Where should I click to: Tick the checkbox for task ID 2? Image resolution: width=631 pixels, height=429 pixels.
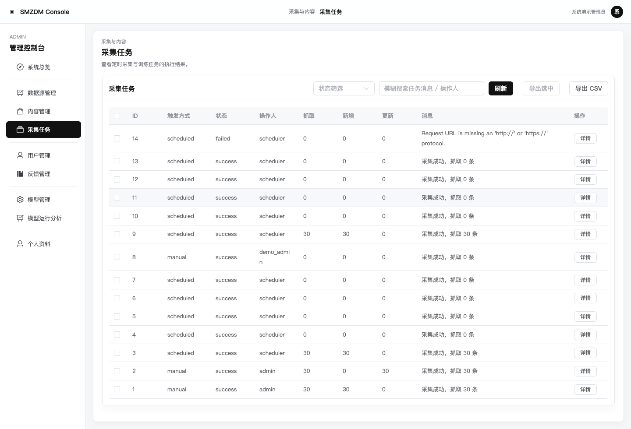click(117, 371)
